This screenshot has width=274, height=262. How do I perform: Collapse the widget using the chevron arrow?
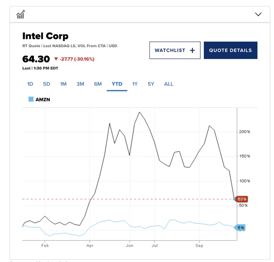point(258,14)
